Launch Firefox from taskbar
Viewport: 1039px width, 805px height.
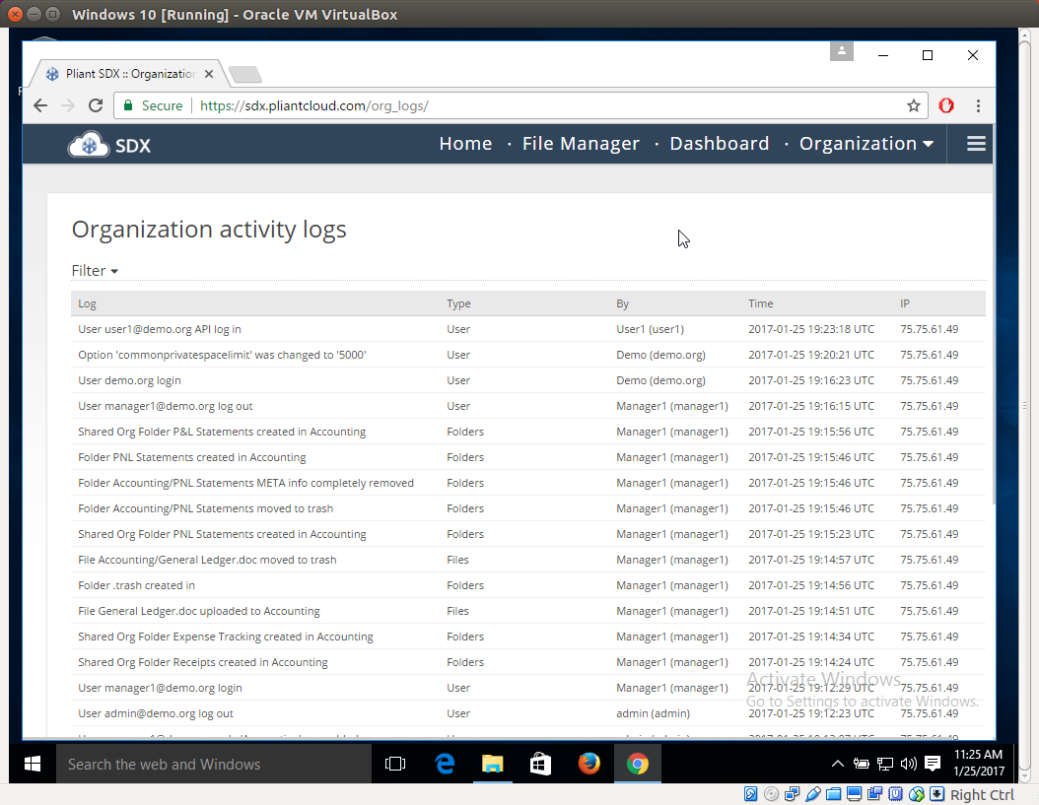[589, 764]
